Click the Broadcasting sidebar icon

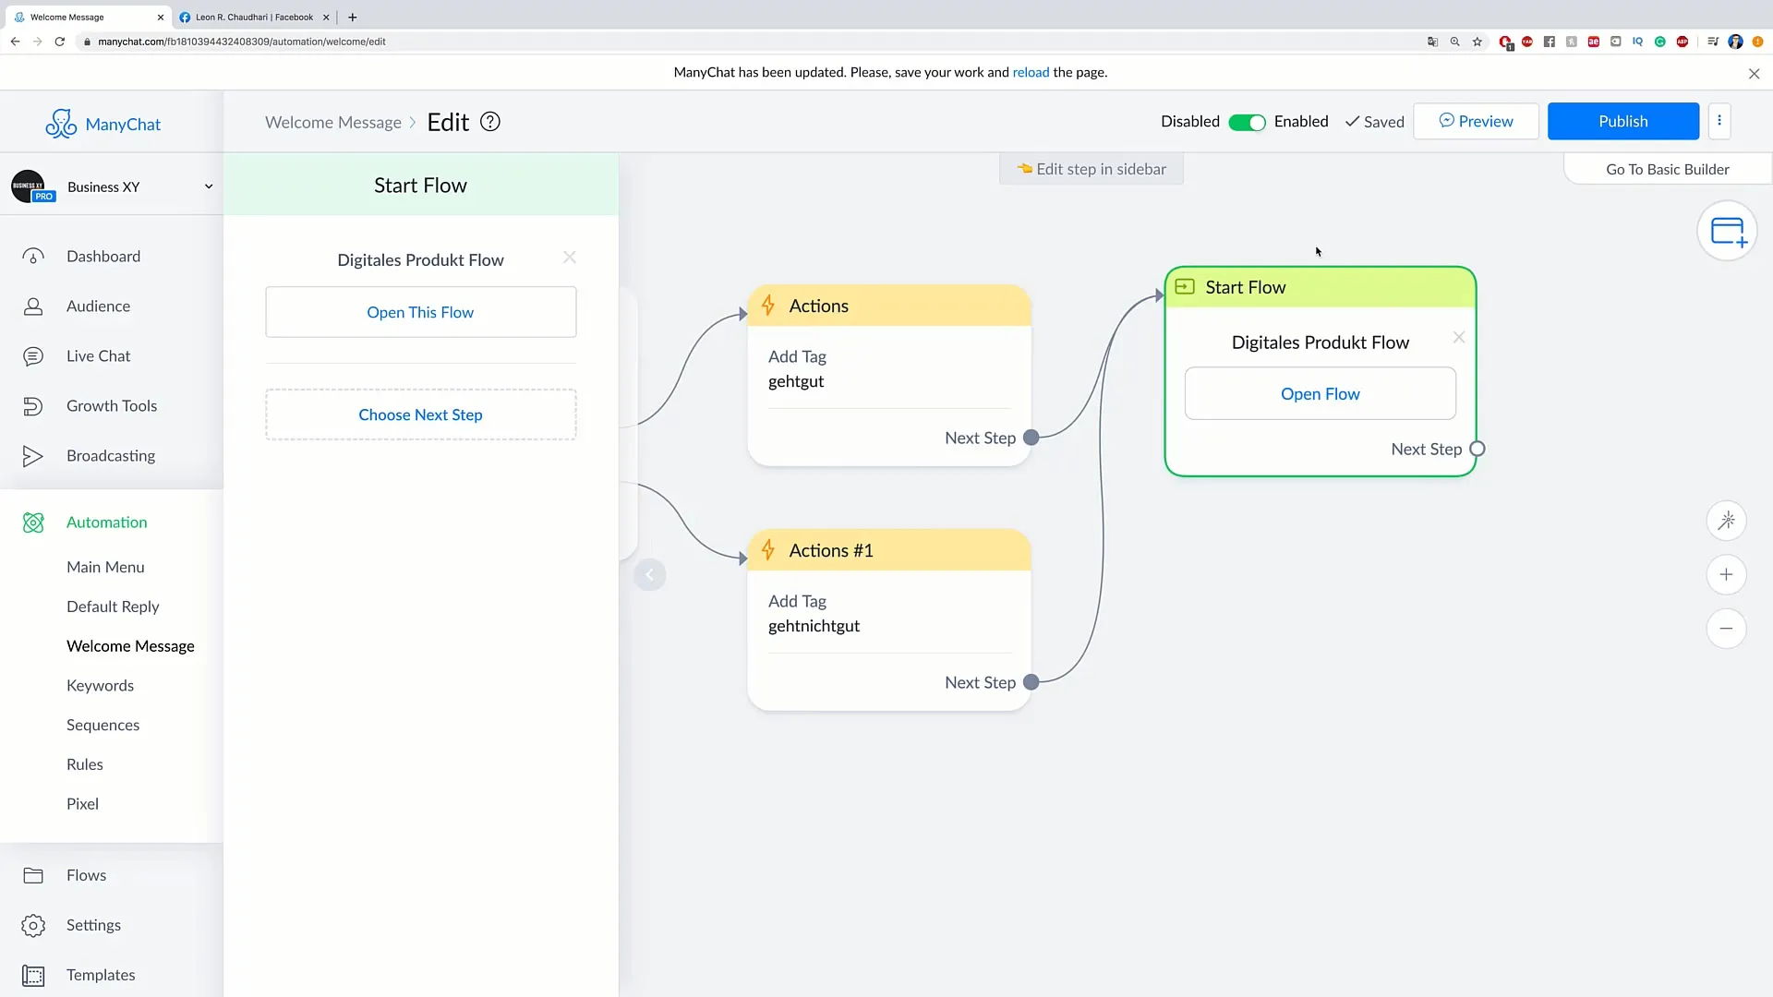33,455
